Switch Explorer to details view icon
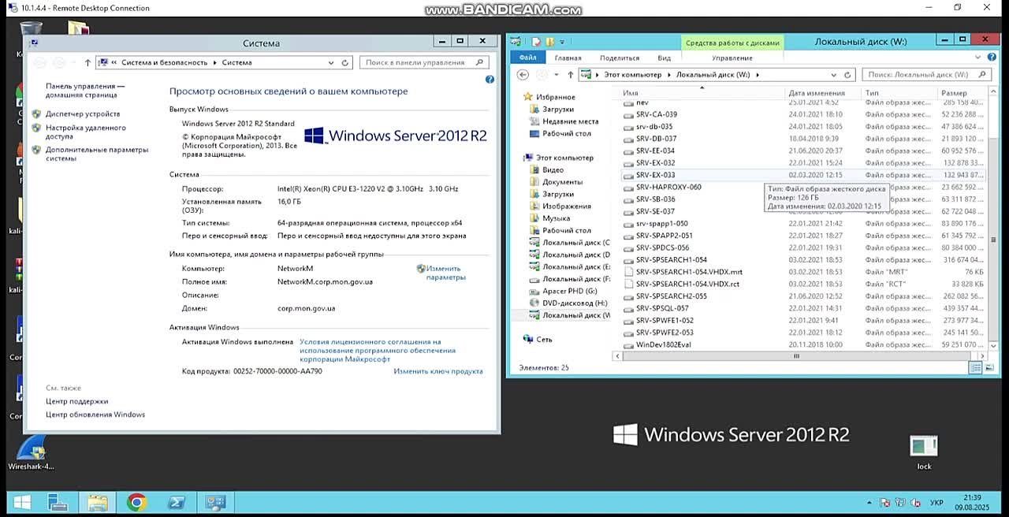 point(977,368)
